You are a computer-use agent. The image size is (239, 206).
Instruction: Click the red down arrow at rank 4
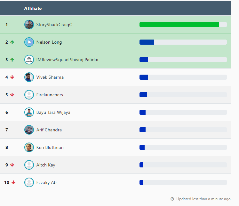(12, 77)
